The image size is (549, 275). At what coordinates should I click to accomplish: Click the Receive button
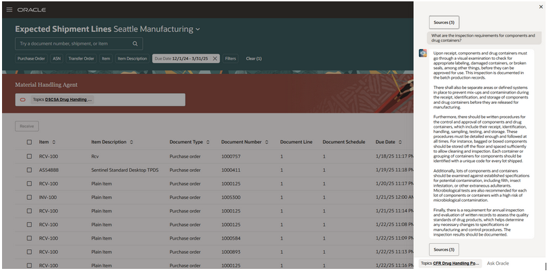pos(27,126)
